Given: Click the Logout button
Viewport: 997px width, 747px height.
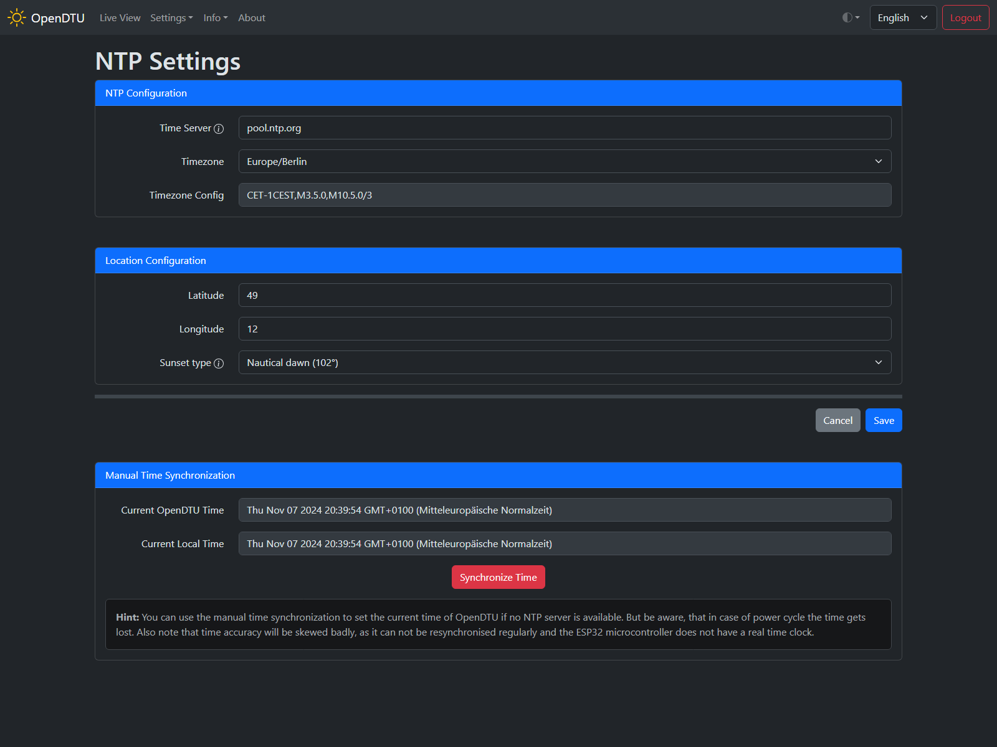Looking at the screenshot, I should coord(965,17).
